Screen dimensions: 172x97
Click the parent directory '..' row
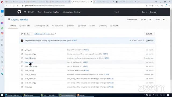(x=87, y=46)
